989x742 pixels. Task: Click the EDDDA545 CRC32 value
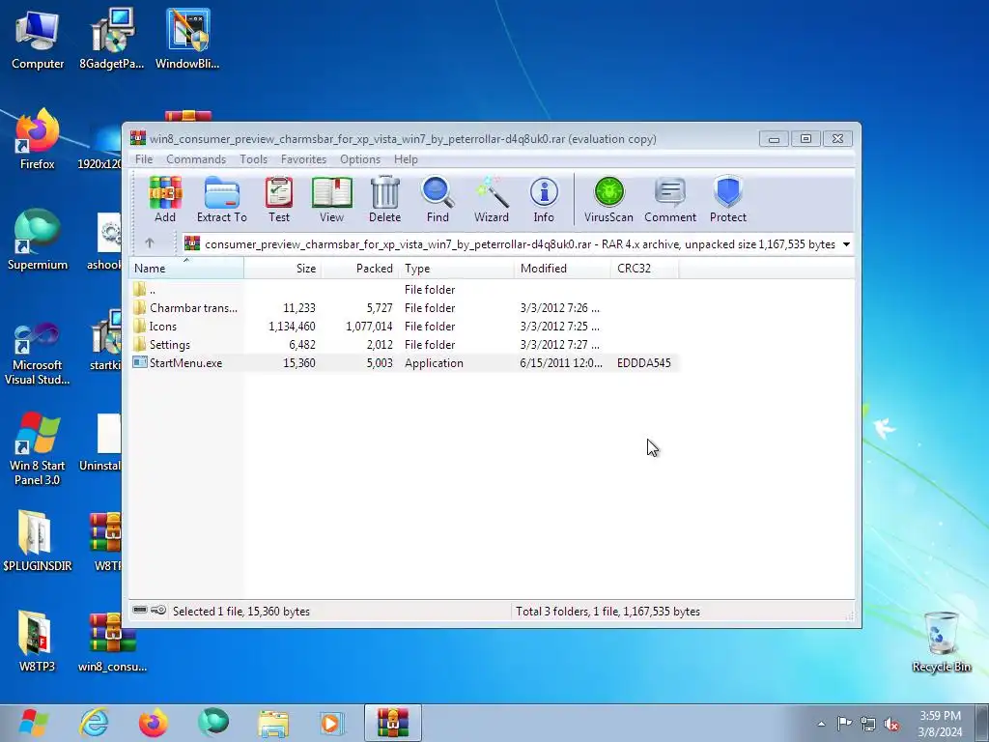pos(644,363)
